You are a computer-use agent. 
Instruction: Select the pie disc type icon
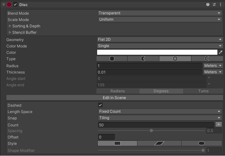click(x=143, y=59)
